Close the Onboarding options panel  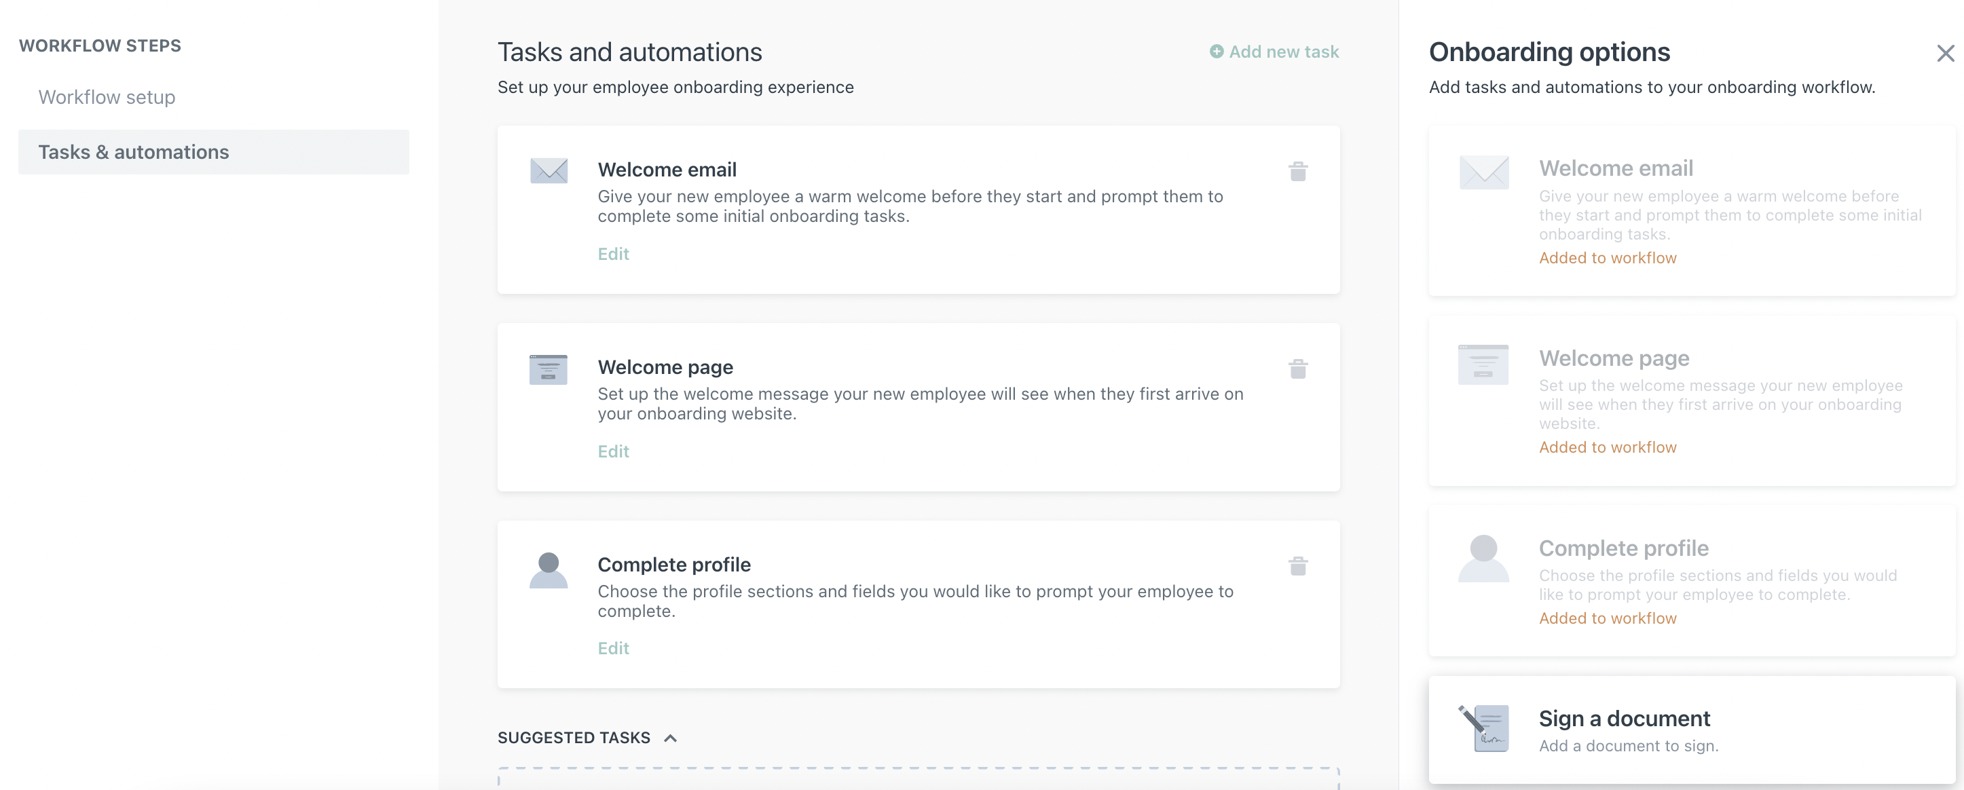1945,53
